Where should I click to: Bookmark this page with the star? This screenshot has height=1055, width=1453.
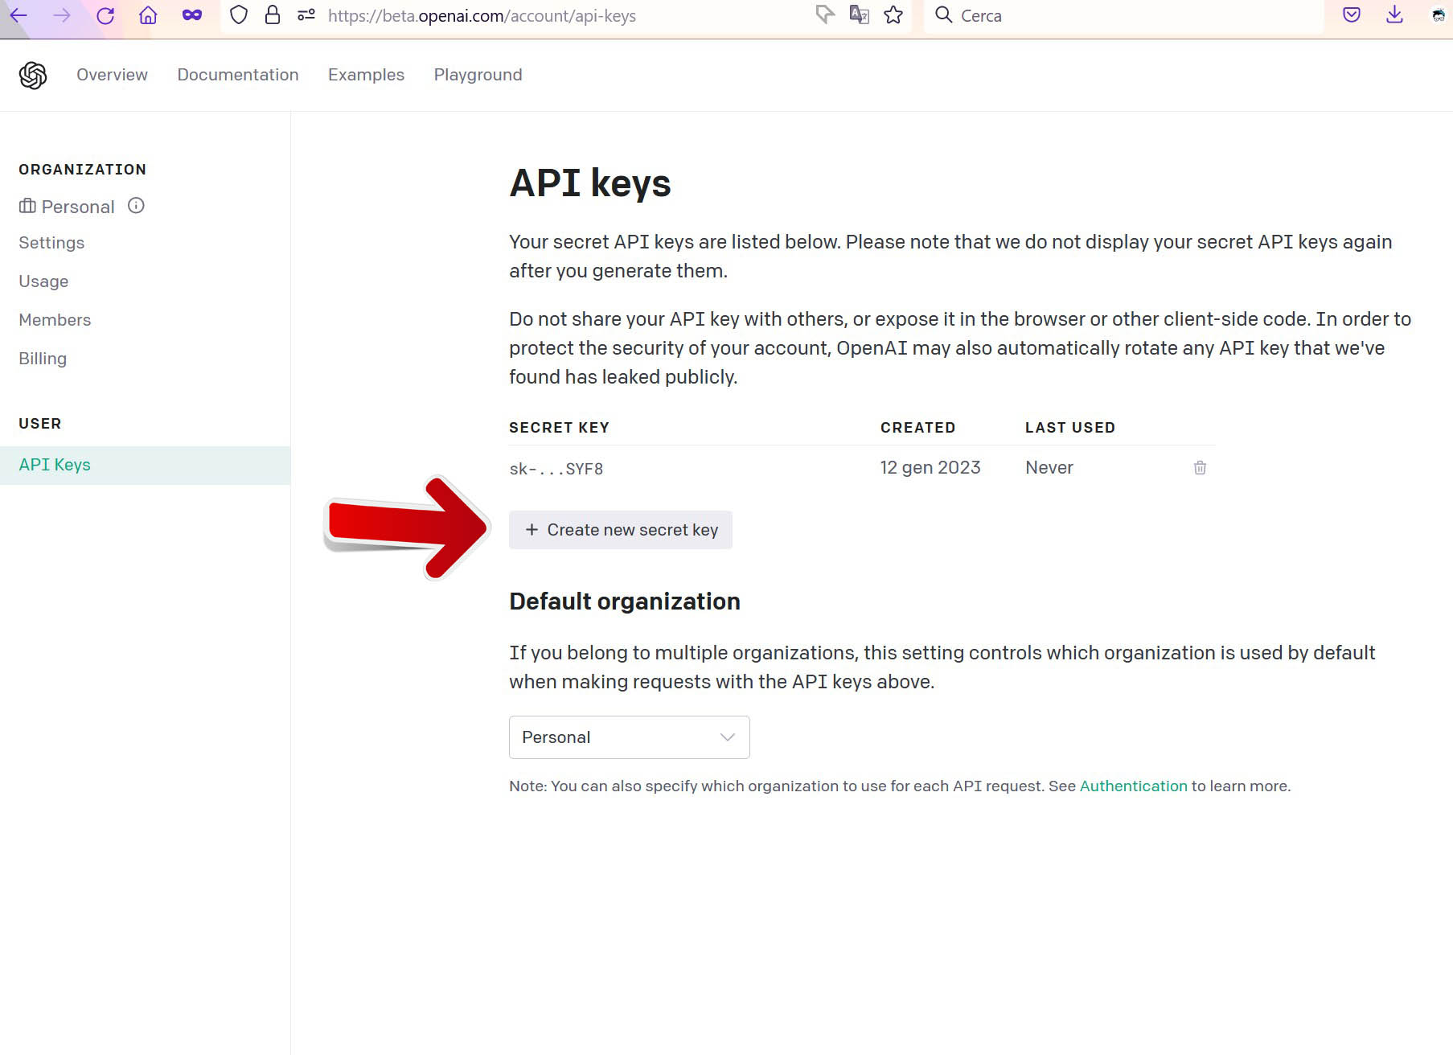893,15
